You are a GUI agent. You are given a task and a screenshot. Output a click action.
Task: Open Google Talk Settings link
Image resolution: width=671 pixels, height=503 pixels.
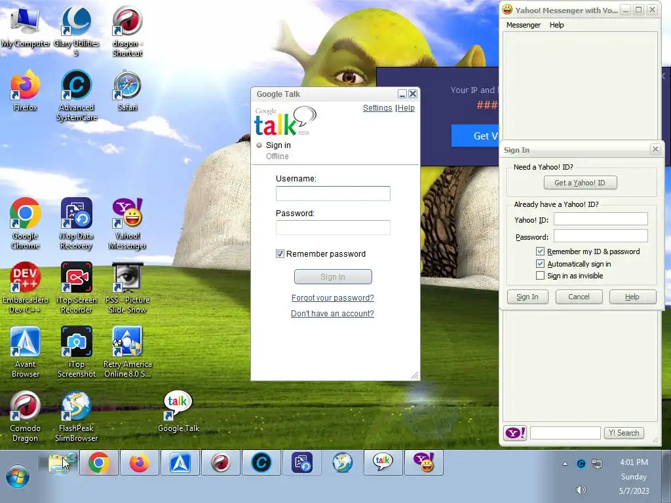(377, 108)
